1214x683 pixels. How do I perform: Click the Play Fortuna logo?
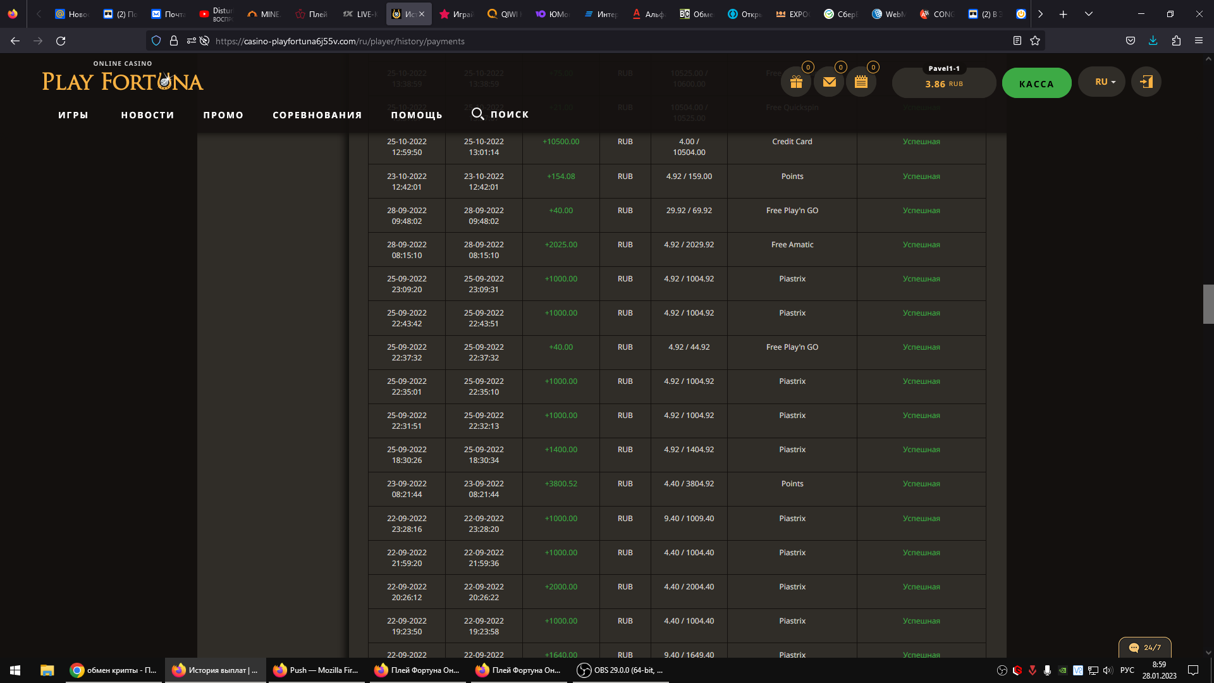pyautogui.click(x=123, y=81)
